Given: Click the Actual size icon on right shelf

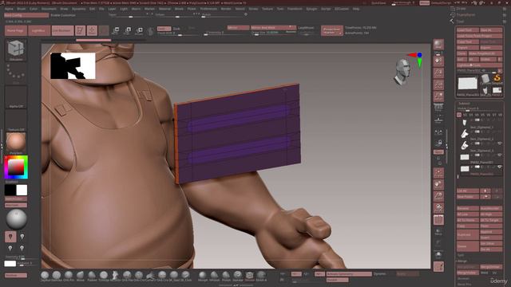Looking at the screenshot, I should [x=438, y=85].
